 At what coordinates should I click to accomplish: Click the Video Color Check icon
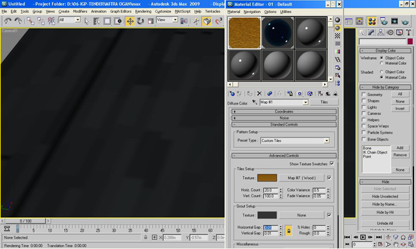point(337,51)
